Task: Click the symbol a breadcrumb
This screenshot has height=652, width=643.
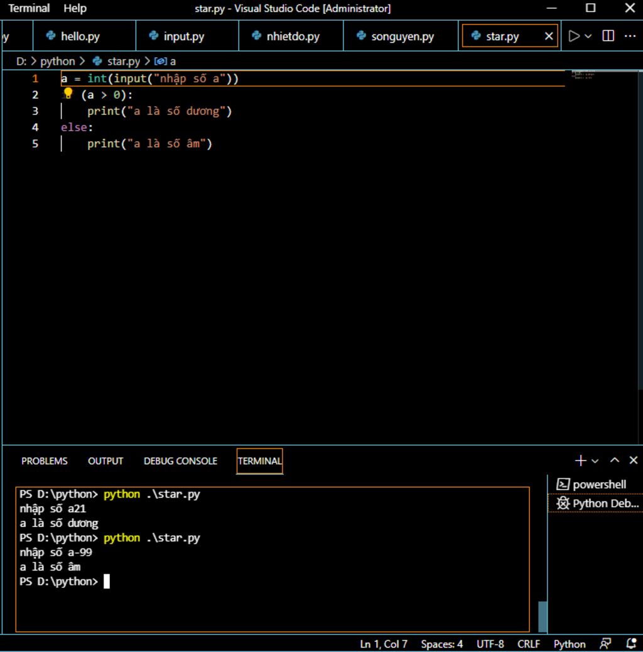Action: [x=165, y=61]
